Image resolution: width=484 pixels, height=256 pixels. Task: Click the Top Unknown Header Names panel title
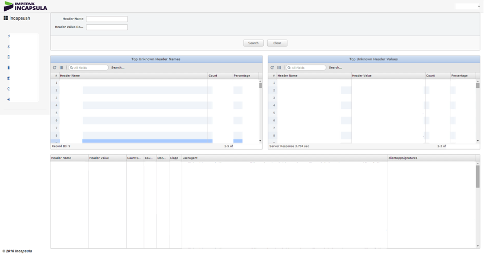[x=156, y=59]
